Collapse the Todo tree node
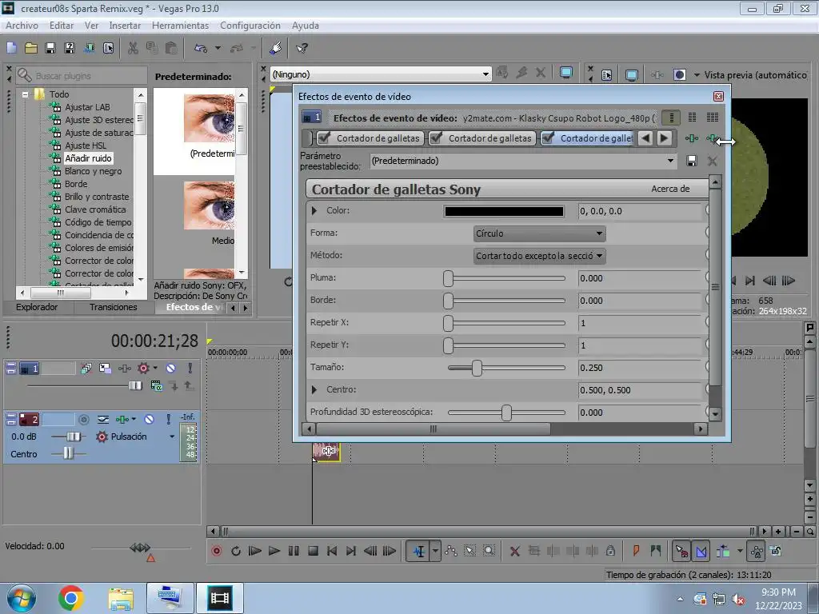 (25, 94)
